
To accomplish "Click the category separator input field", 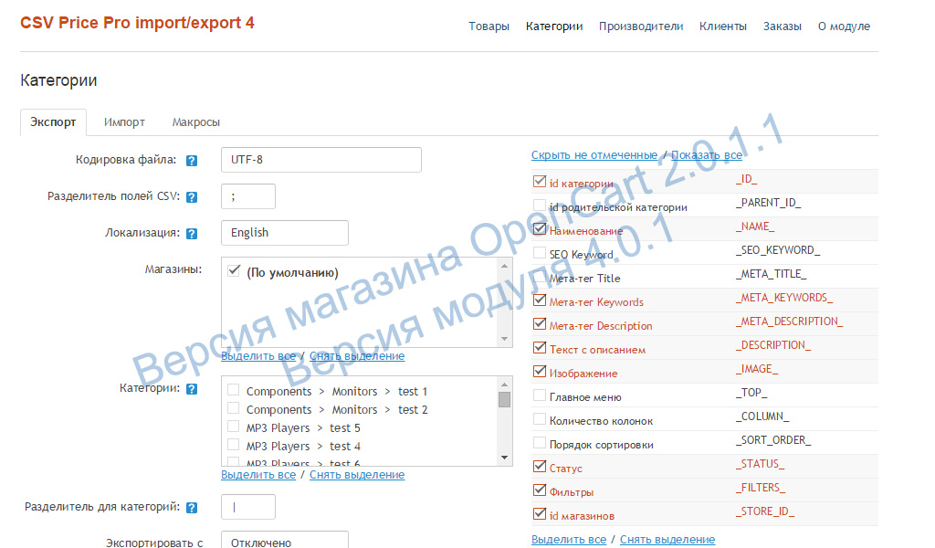I will point(248,507).
